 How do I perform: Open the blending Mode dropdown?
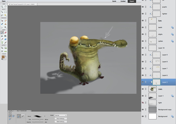(x=61, y=115)
